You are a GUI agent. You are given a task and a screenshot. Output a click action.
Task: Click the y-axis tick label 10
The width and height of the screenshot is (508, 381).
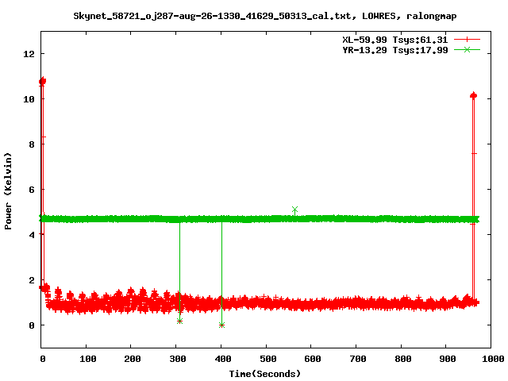point(29,99)
